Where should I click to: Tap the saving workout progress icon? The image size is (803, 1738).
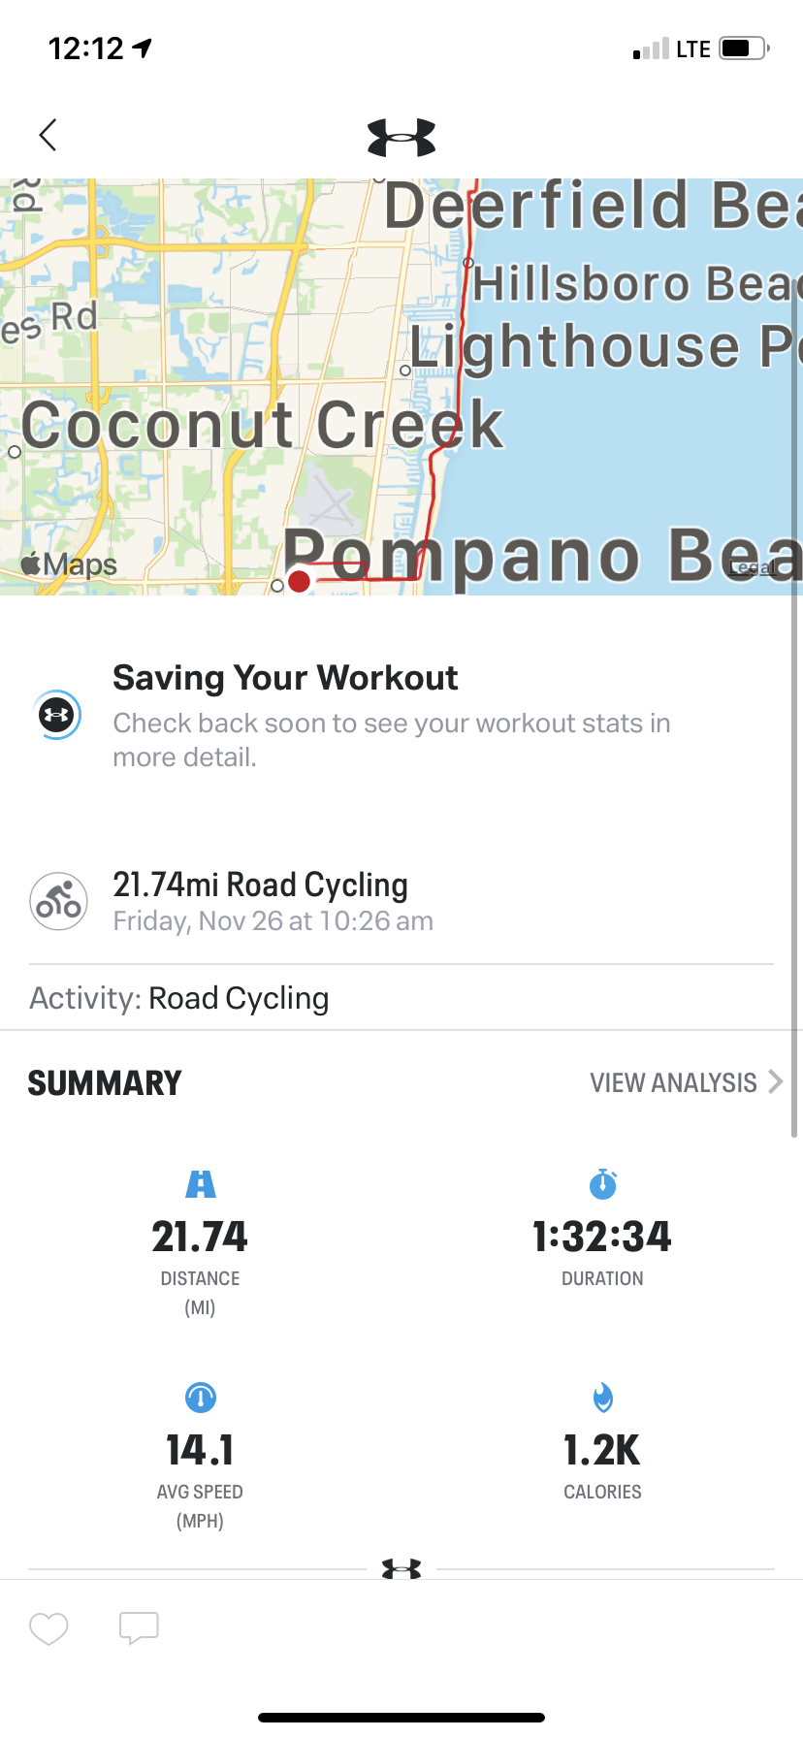pyautogui.click(x=56, y=716)
